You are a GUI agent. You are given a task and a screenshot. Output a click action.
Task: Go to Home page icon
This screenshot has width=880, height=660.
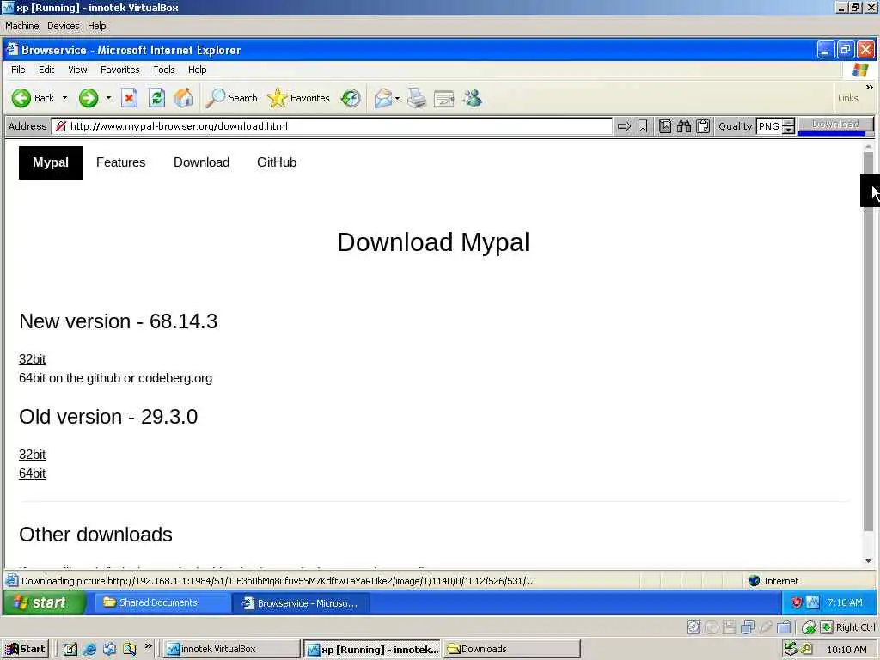coord(184,98)
